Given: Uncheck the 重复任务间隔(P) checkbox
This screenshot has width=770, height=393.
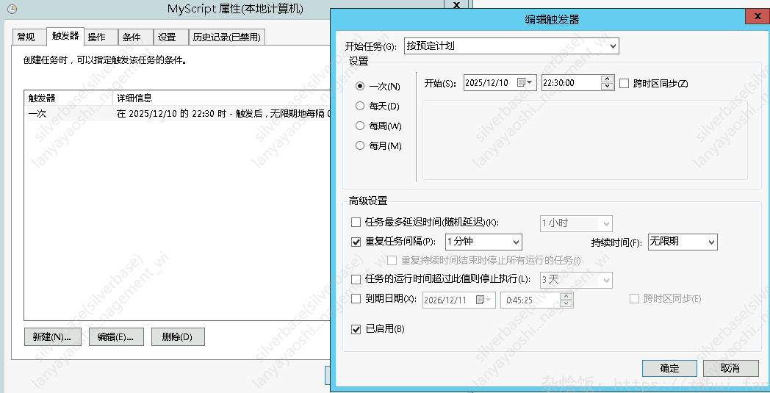Looking at the screenshot, I should pos(356,242).
